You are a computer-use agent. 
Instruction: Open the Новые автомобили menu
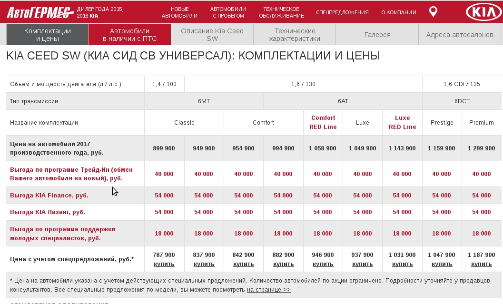coord(179,12)
